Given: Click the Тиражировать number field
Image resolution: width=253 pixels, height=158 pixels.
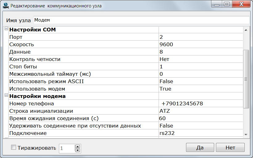Looking at the screenshot, I should pos(67,148).
